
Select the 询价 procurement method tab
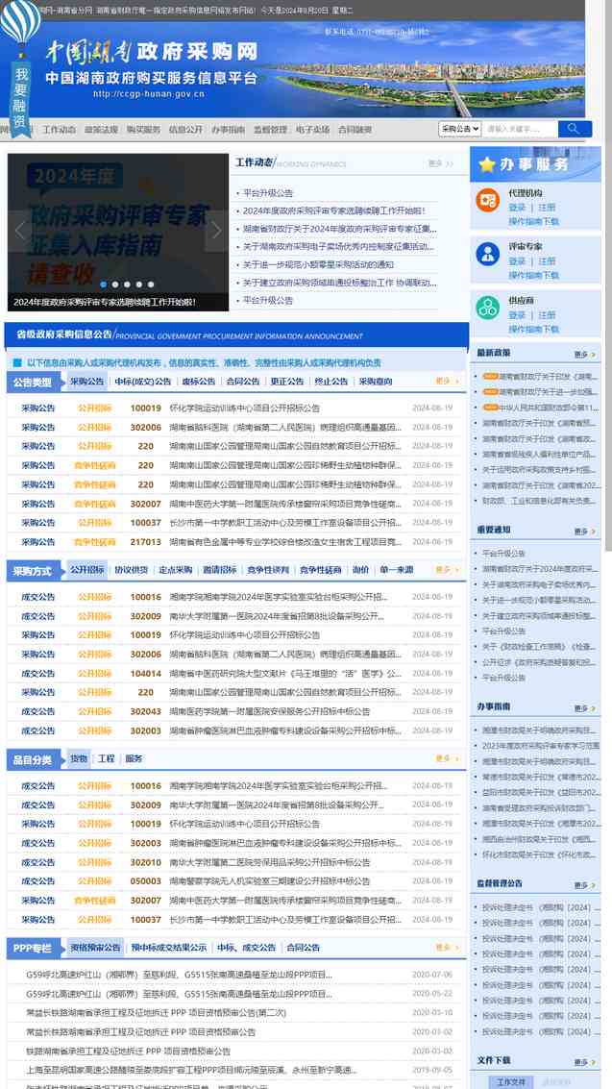(x=361, y=570)
